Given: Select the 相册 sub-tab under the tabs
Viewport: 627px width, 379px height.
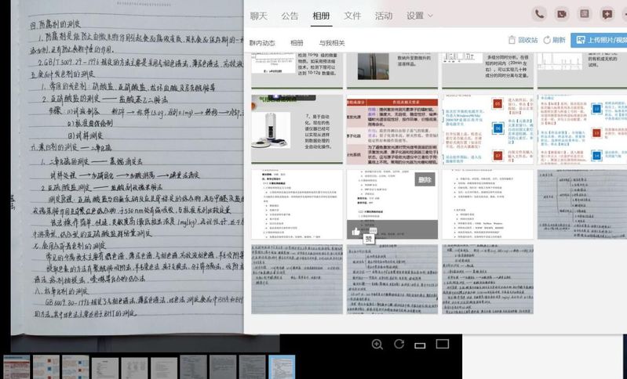Looking at the screenshot, I should coord(297,43).
